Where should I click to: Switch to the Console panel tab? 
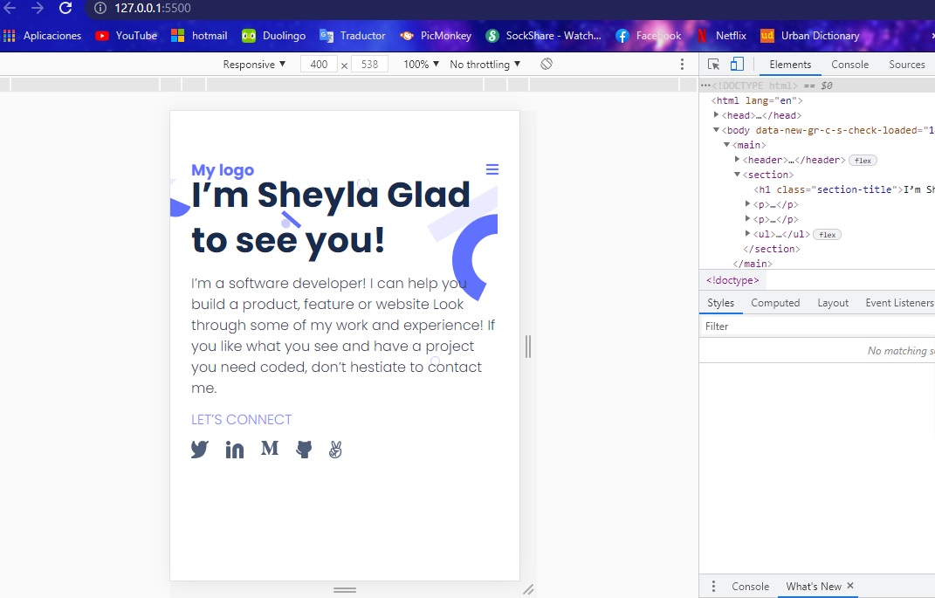point(849,64)
